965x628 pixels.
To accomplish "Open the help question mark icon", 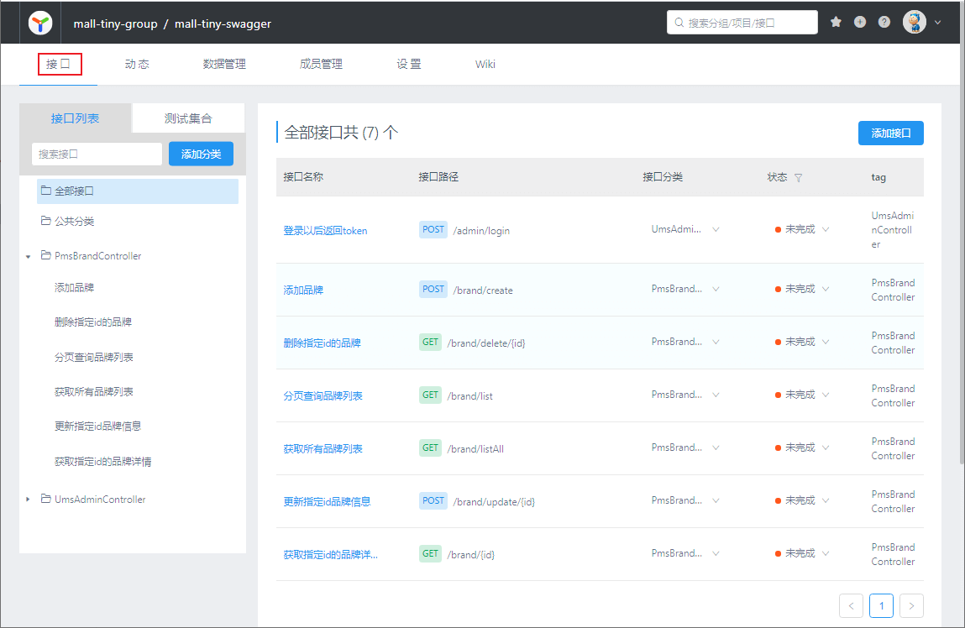I will (884, 23).
